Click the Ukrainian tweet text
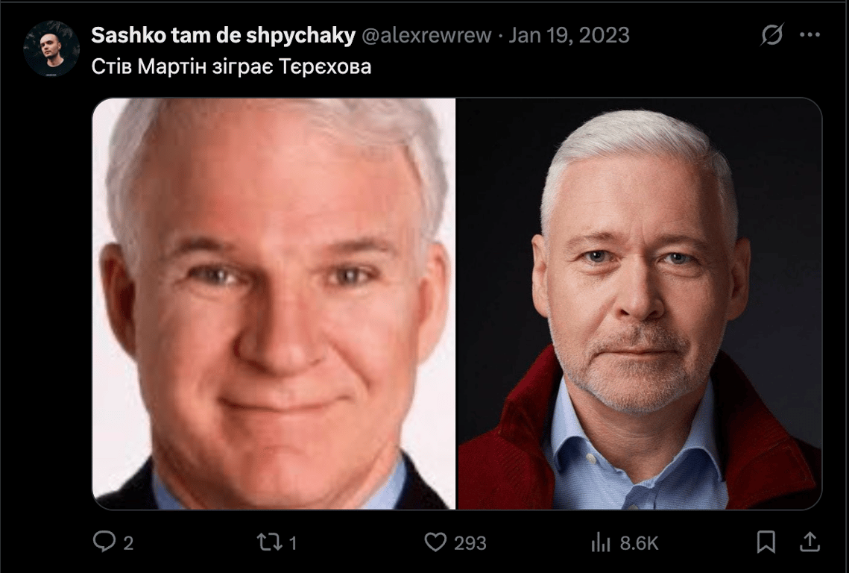The width and height of the screenshot is (849, 573). pyautogui.click(x=231, y=66)
